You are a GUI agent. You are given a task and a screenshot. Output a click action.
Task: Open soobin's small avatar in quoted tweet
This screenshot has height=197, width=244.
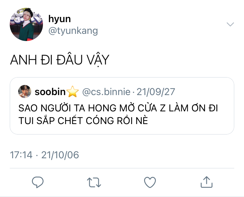point(25,91)
